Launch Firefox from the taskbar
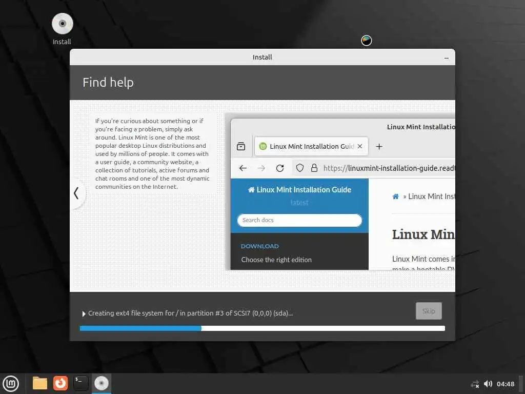Viewport: 525px width, 394px height. (x=60, y=383)
